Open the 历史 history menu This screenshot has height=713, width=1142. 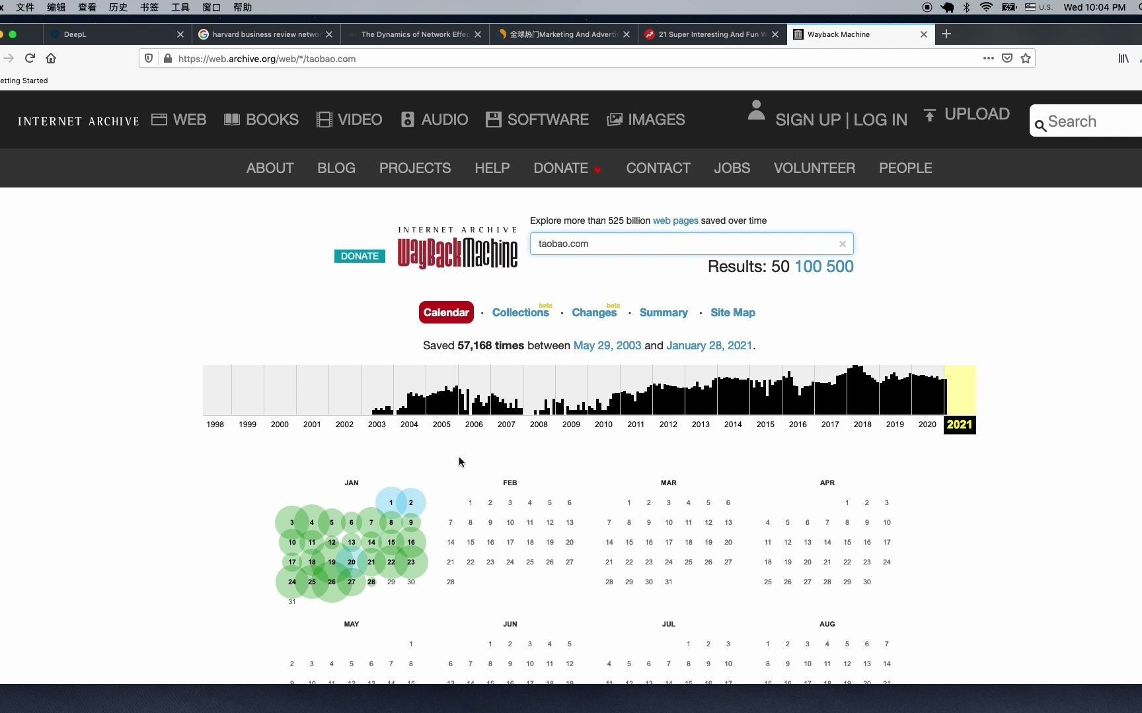point(118,7)
